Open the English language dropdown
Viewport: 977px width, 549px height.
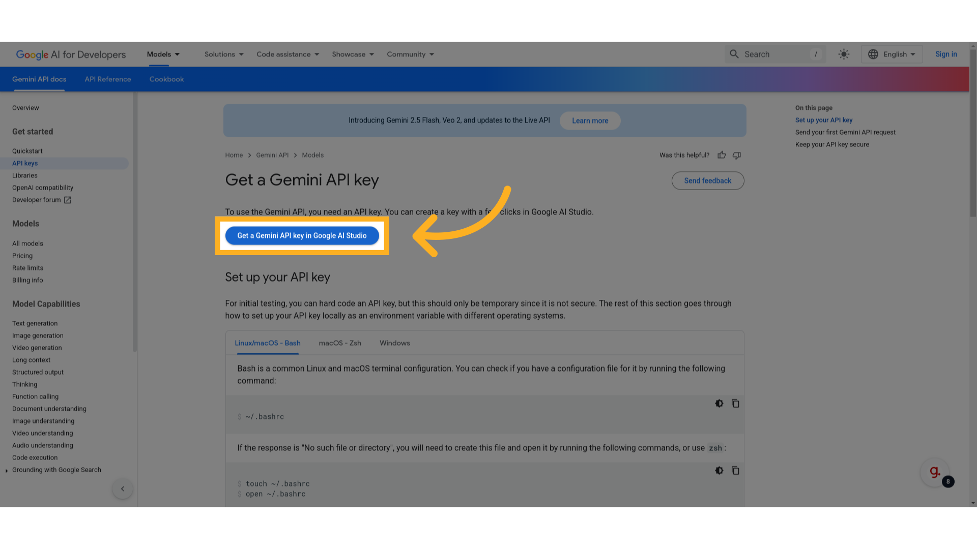(x=892, y=54)
